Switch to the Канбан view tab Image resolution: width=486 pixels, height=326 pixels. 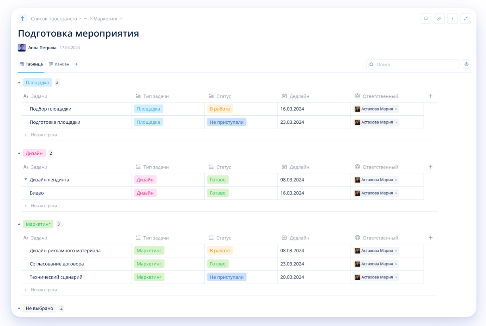[x=59, y=64]
